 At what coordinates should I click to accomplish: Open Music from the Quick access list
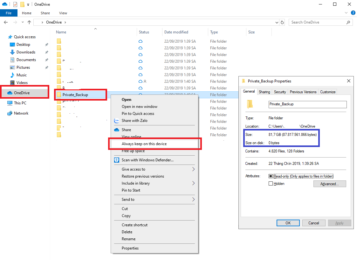[x=21, y=75]
